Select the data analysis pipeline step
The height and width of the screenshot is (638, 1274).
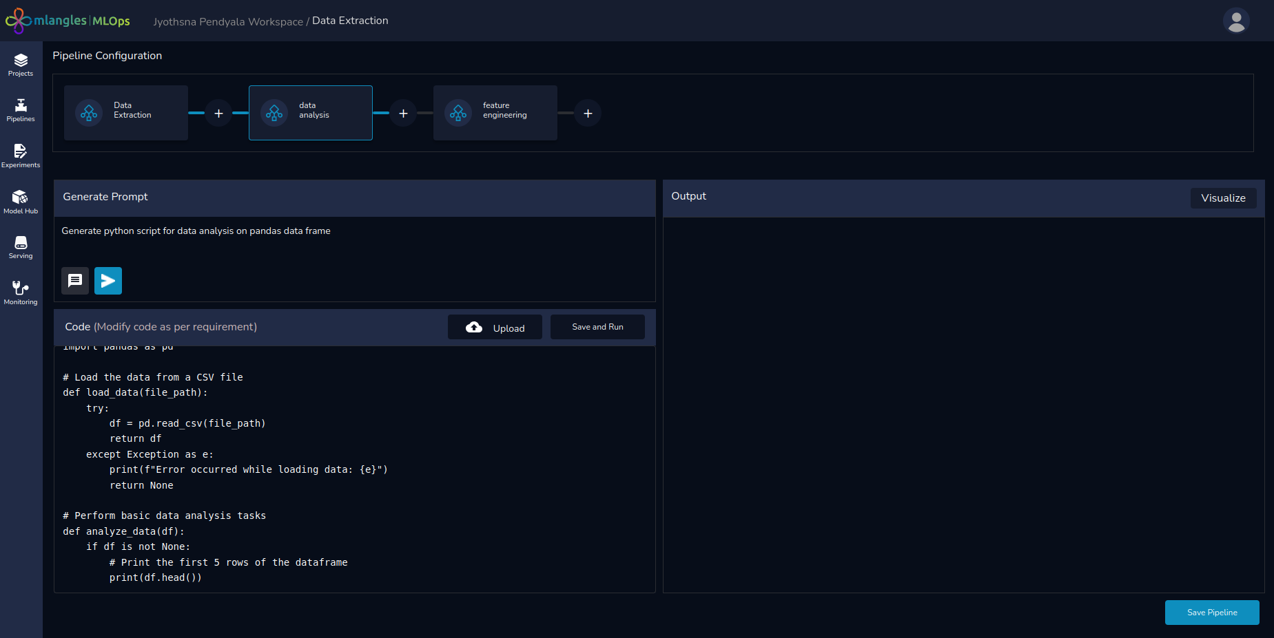pyautogui.click(x=311, y=113)
